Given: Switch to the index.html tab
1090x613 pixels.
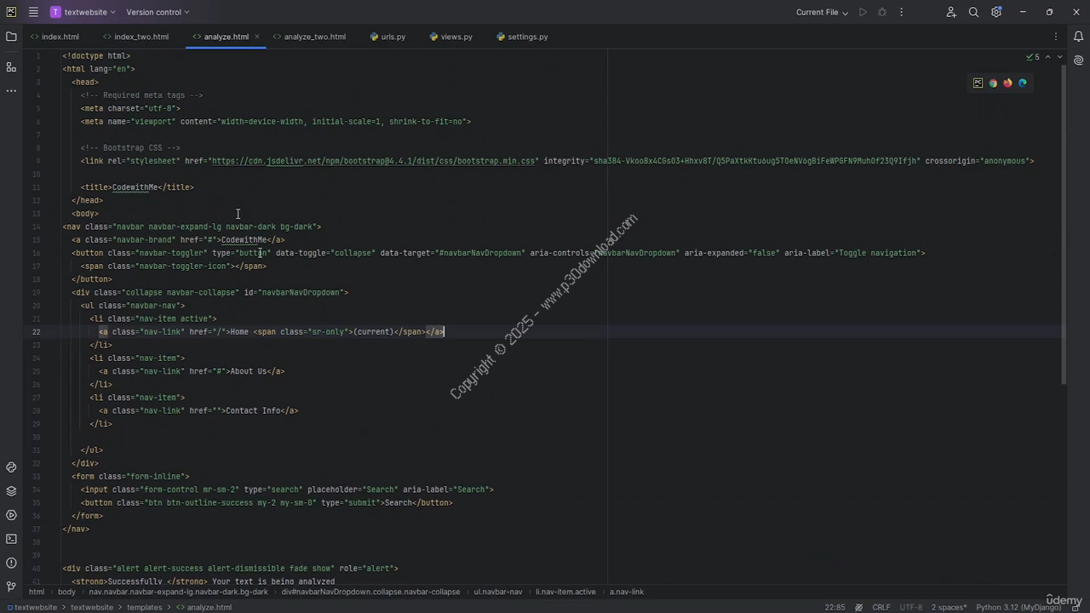Looking at the screenshot, I should pyautogui.click(x=54, y=37).
